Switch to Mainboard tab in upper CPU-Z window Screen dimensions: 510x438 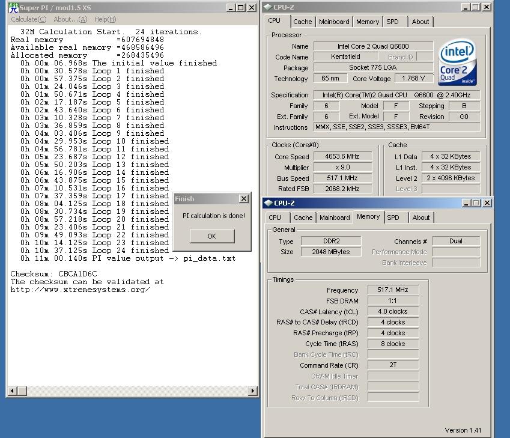pyautogui.click(x=334, y=22)
